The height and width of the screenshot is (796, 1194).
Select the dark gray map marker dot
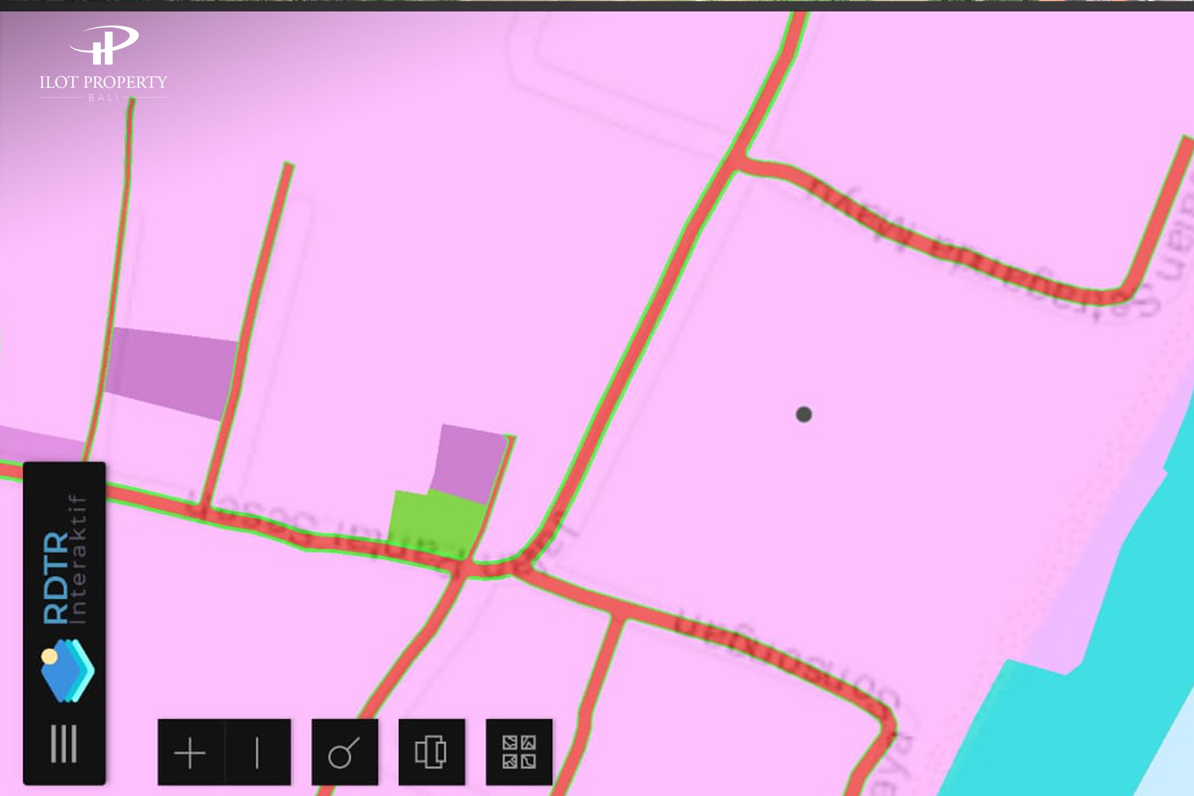point(804,414)
